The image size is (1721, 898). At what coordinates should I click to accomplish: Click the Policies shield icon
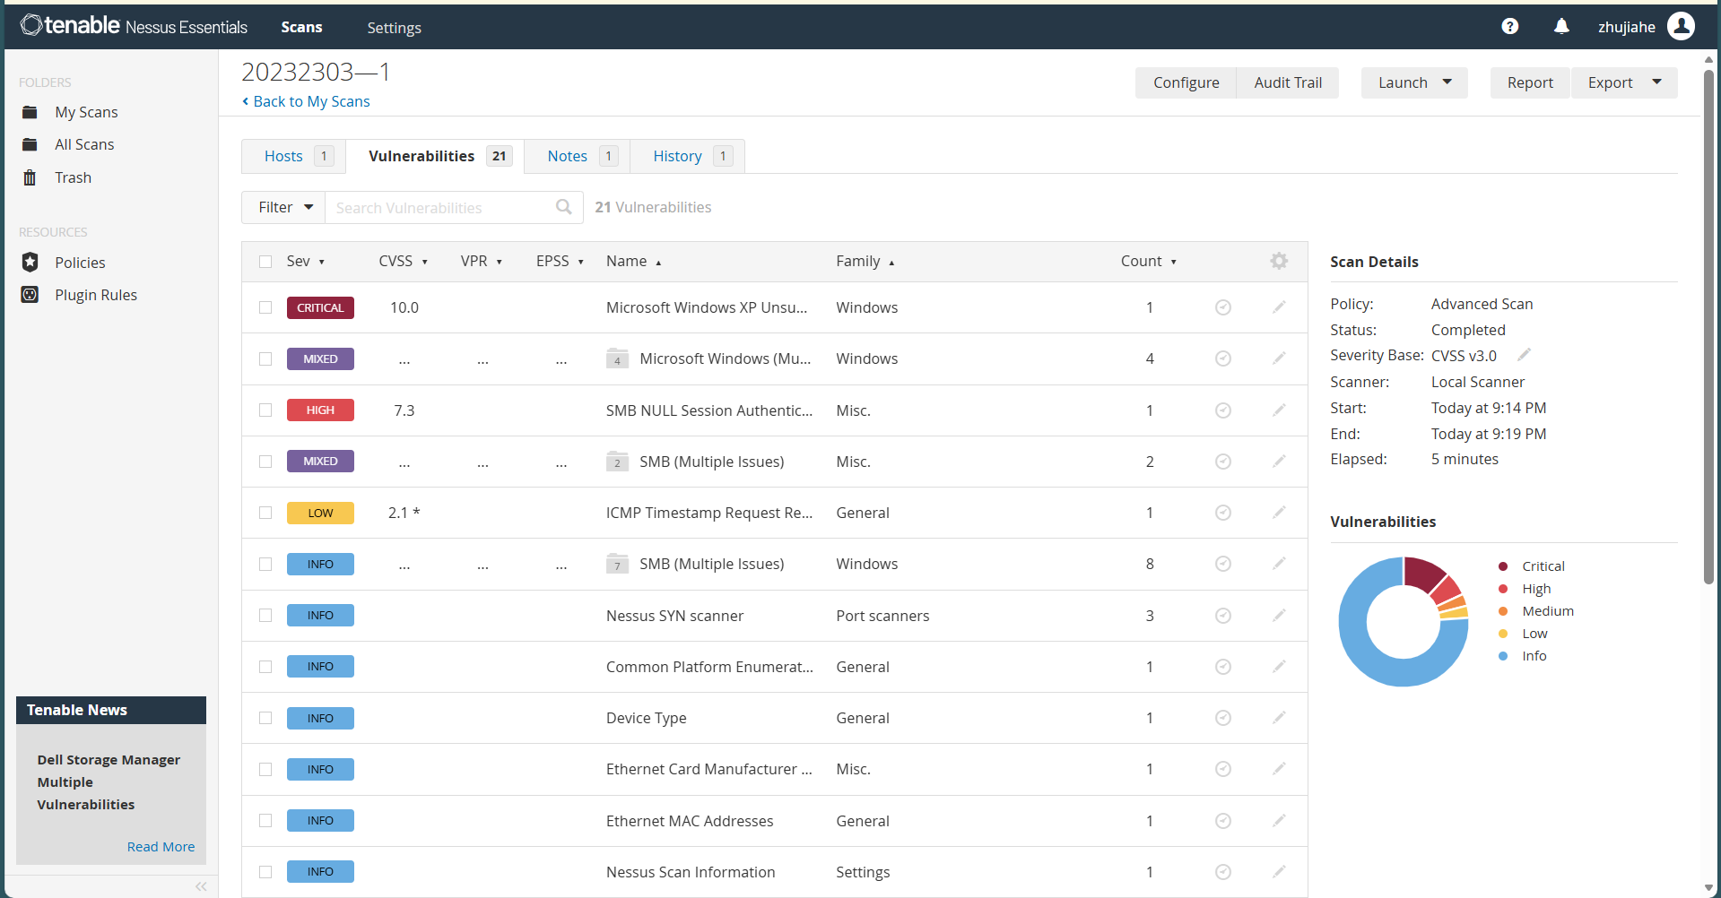tap(30, 262)
